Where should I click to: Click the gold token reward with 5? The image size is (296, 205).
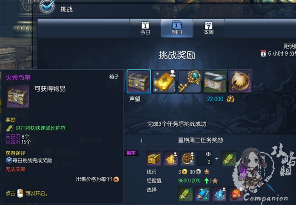point(164,82)
